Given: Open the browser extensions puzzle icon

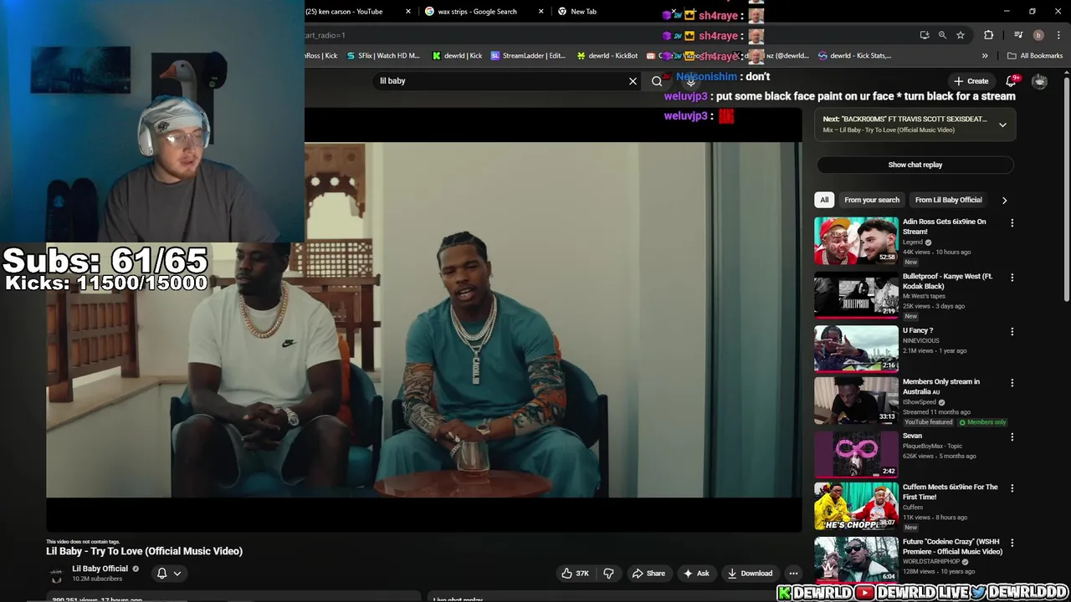Looking at the screenshot, I should click(x=989, y=35).
